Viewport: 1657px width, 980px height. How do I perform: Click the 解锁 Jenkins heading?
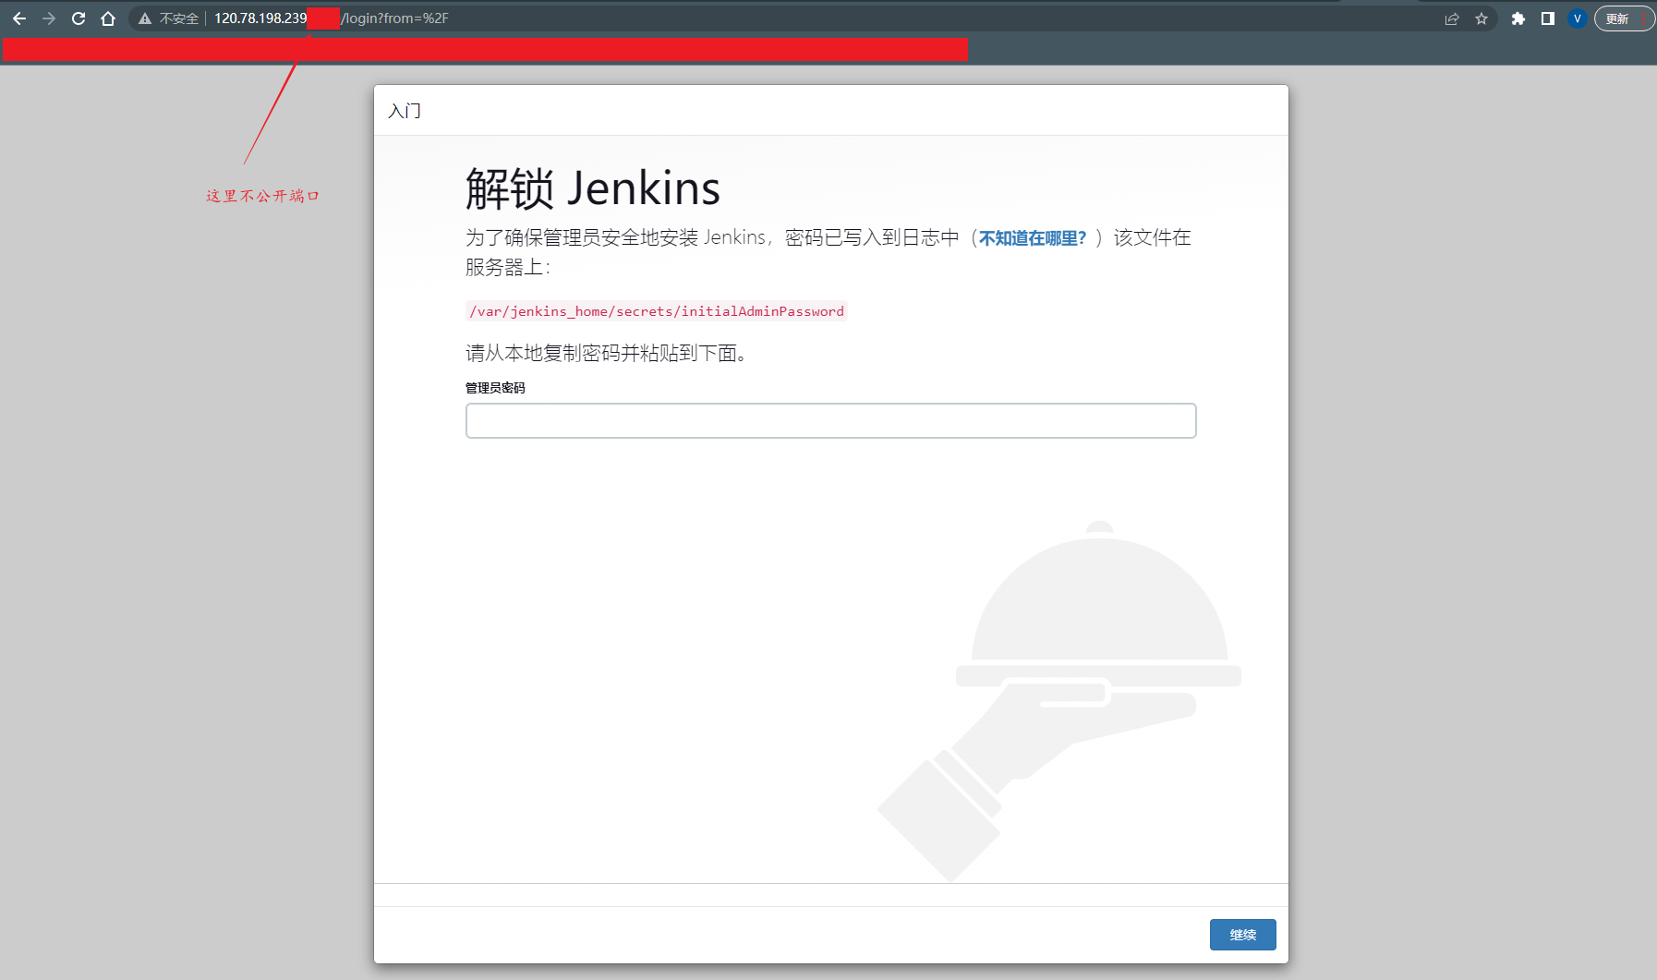pos(593,188)
